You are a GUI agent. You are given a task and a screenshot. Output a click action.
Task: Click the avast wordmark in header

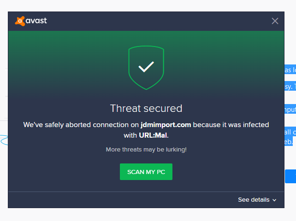(36, 21)
